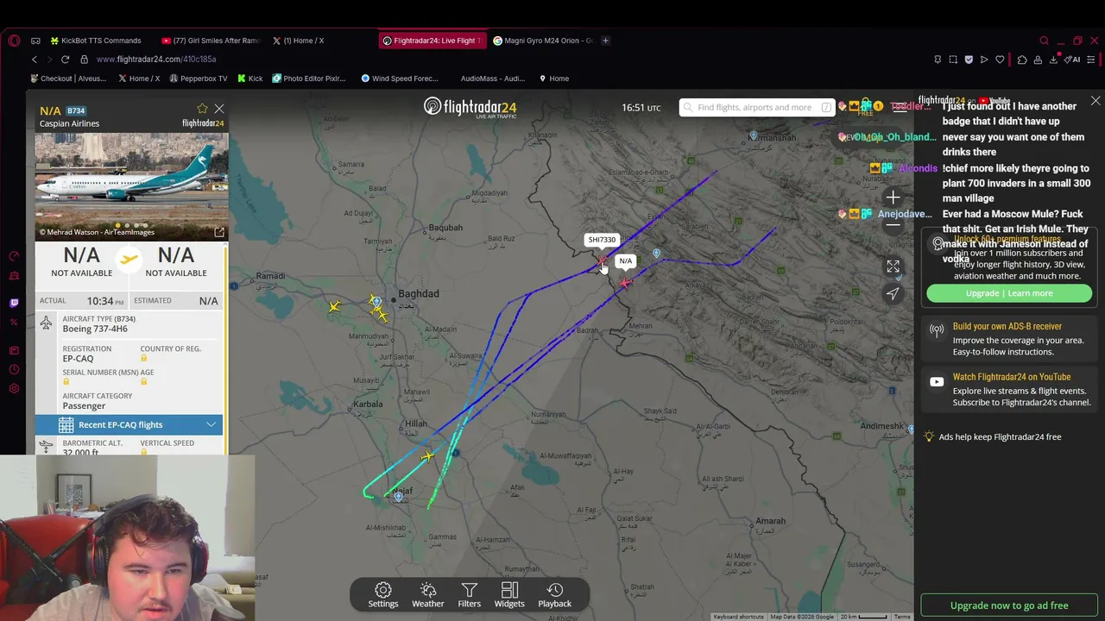
Task: Select Flightradar24 Live Flight tab
Action: click(x=431, y=41)
